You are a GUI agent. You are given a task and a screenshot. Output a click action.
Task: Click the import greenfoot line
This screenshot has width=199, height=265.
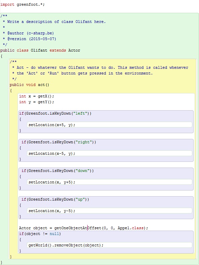pos(22,5)
